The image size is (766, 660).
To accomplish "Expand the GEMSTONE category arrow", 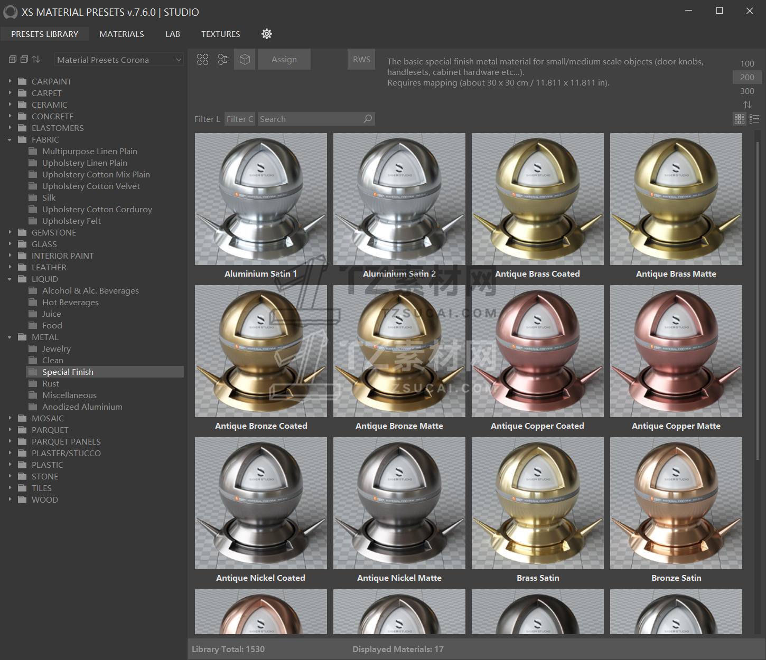I will [10, 232].
